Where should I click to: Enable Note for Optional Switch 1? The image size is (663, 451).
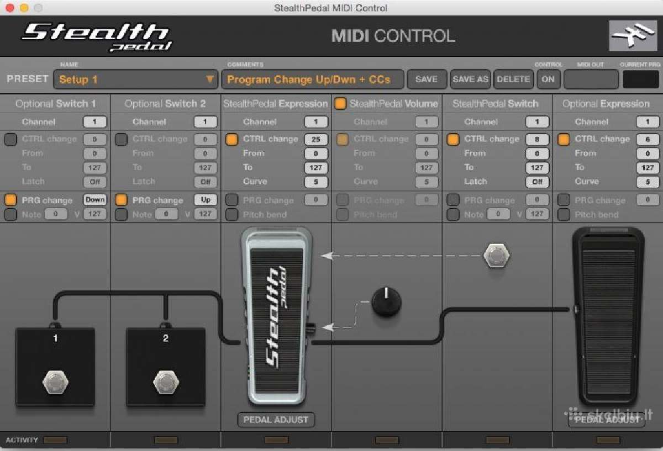pyautogui.click(x=10, y=214)
